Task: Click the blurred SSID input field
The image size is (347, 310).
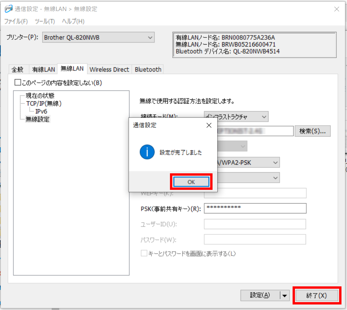Action: (256, 131)
